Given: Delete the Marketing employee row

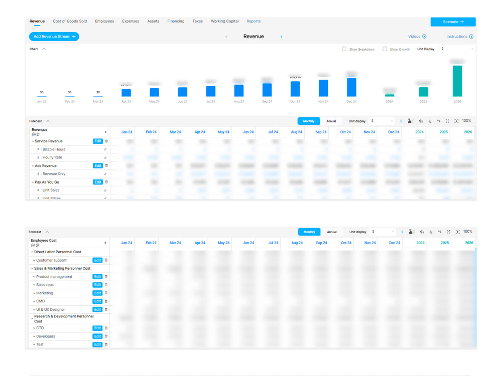Looking at the screenshot, I should [106, 293].
